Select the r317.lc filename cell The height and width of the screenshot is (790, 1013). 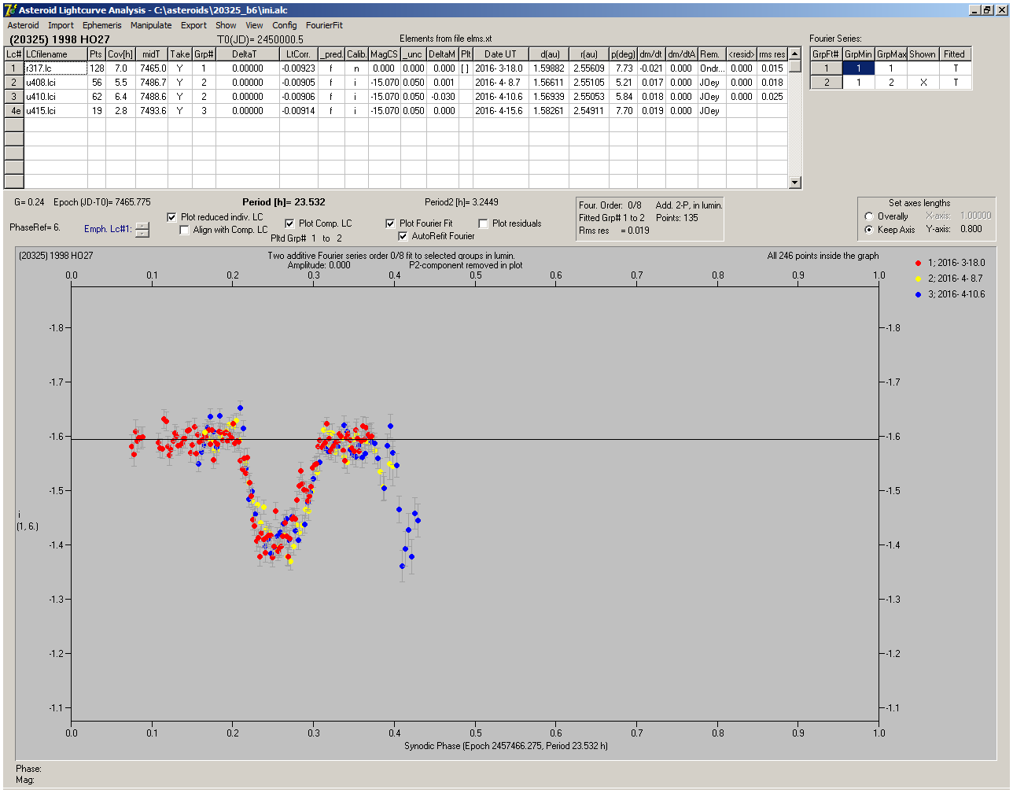pyautogui.click(x=55, y=68)
